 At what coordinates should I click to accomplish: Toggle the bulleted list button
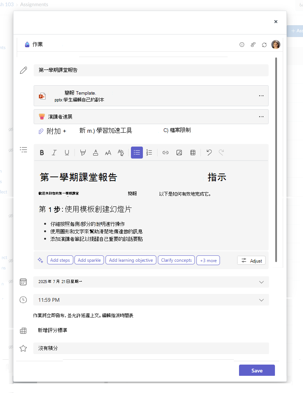(x=137, y=153)
